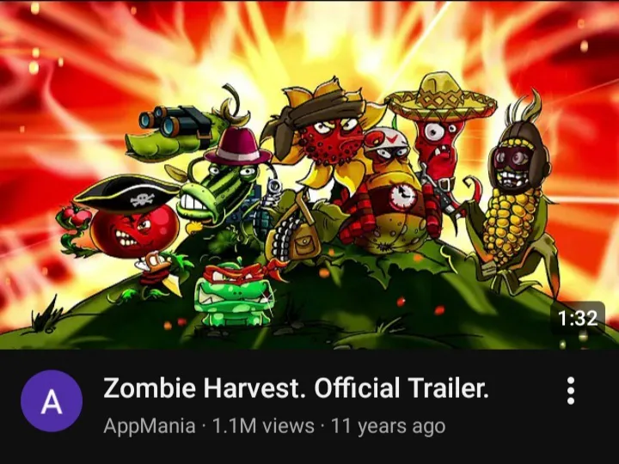Viewport: 619px width, 464px height.
Task: Click the 1:32 duration badge
Action: click(578, 317)
